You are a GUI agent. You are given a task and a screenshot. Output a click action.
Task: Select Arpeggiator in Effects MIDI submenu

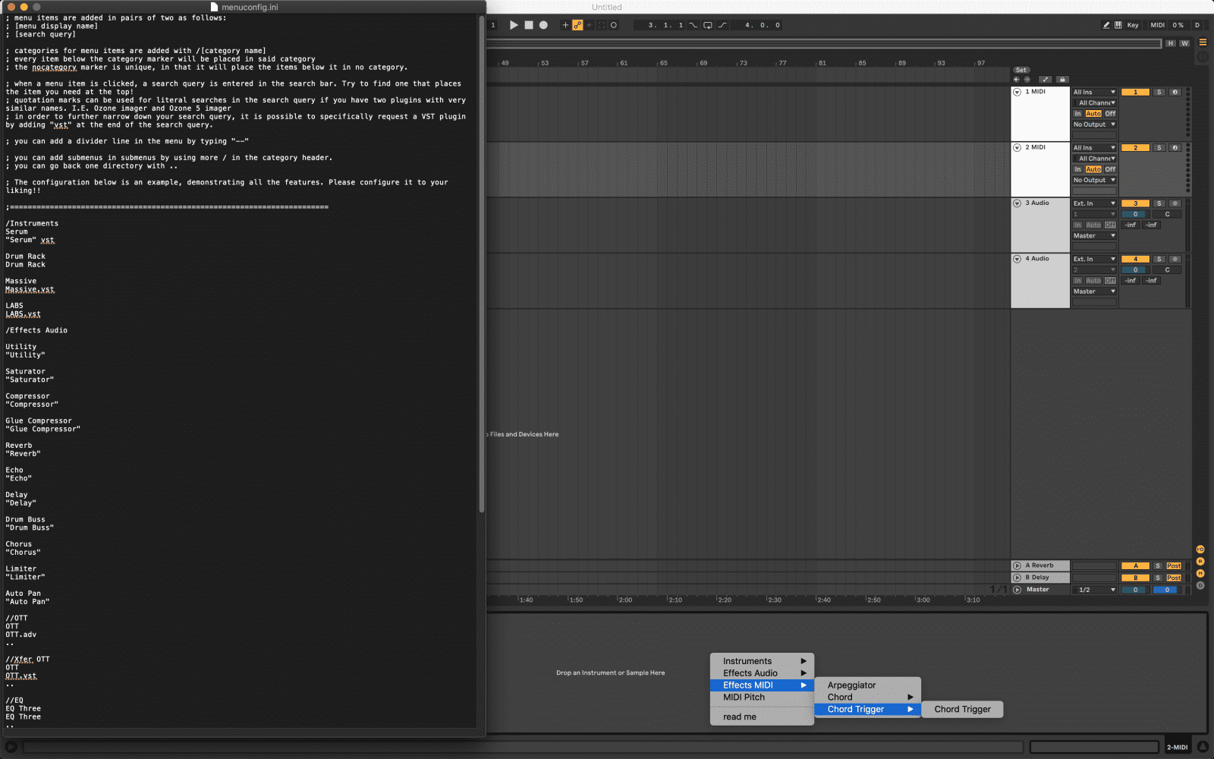point(868,685)
